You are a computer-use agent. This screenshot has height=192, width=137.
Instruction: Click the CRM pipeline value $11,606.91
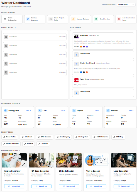click(x=57, y=125)
